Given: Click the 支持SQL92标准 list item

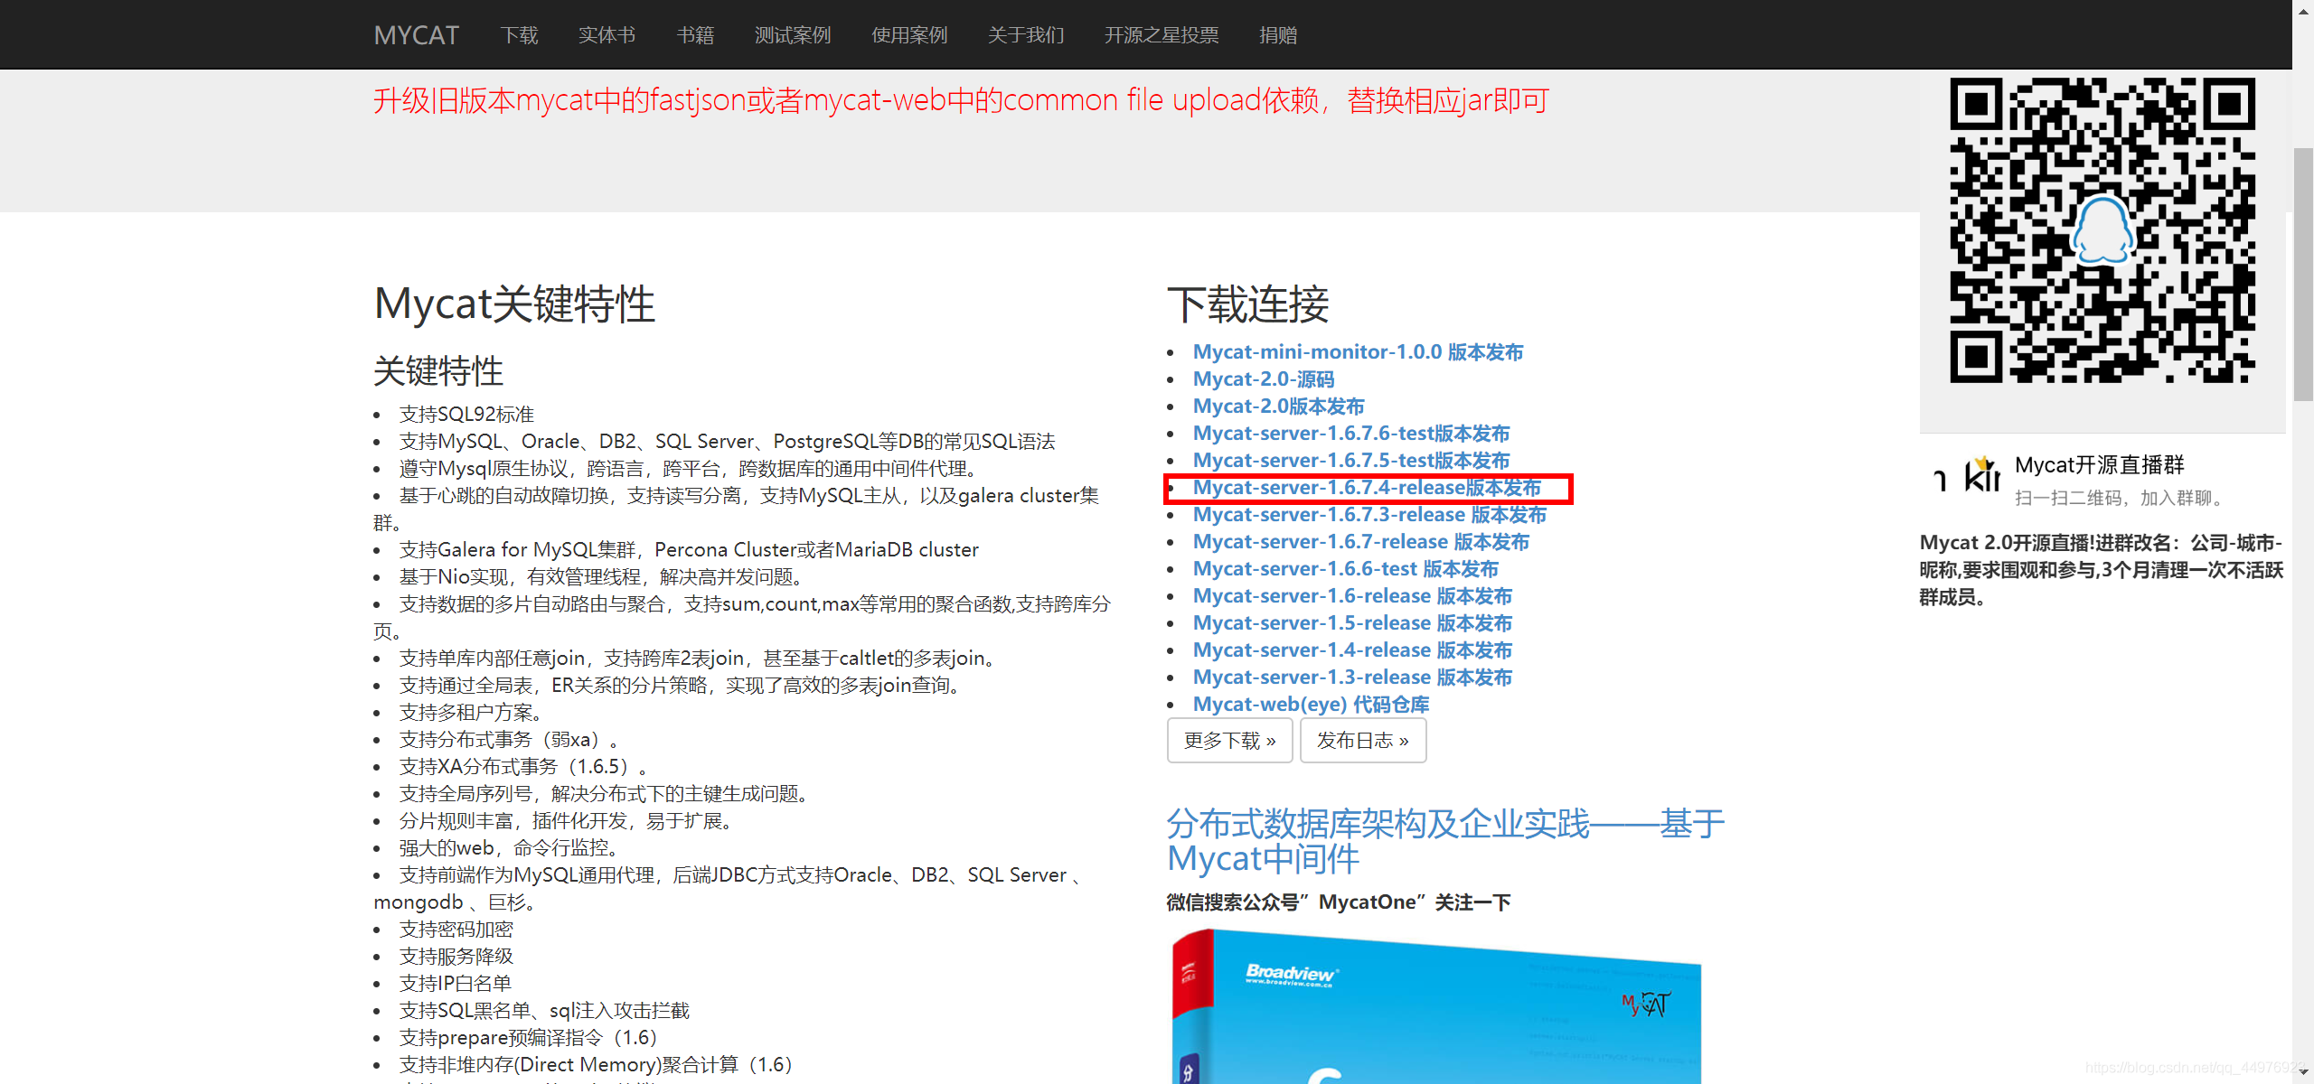Looking at the screenshot, I should [x=466, y=415].
